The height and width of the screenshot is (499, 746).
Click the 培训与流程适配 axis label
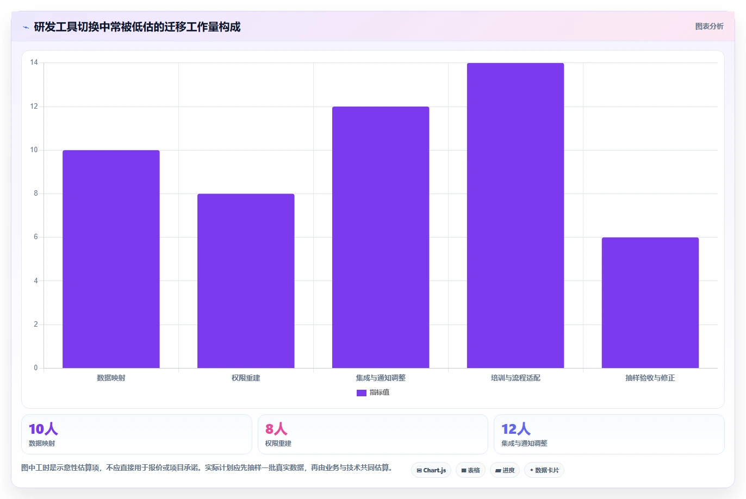(x=515, y=378)
